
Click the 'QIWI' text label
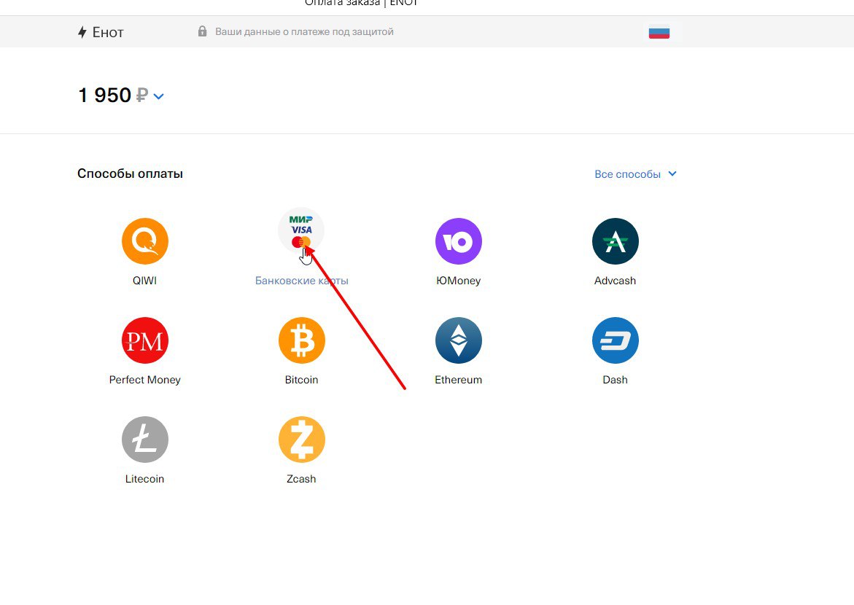pos(145,281)
